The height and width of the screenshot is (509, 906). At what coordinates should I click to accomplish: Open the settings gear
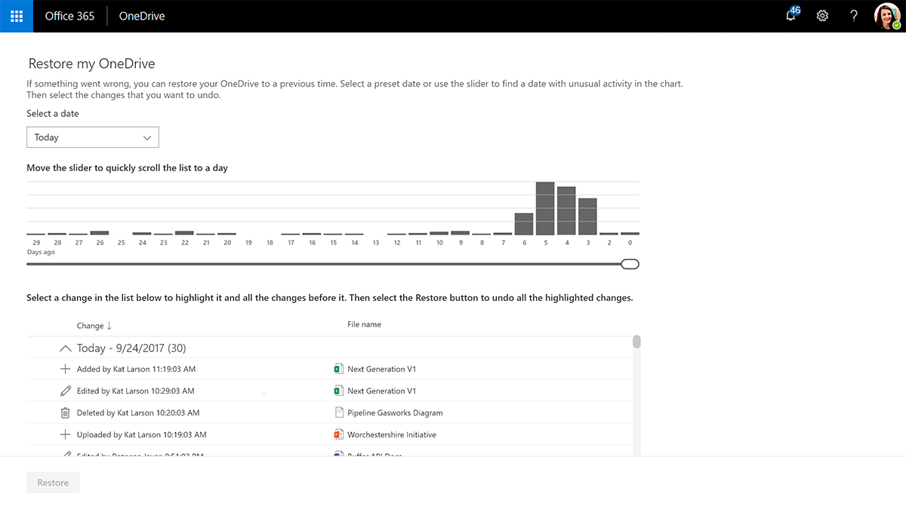822,16
